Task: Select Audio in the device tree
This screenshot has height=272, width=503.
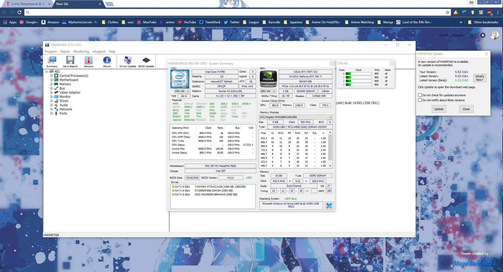Action: pyautogui.click(x=64, y=105)
